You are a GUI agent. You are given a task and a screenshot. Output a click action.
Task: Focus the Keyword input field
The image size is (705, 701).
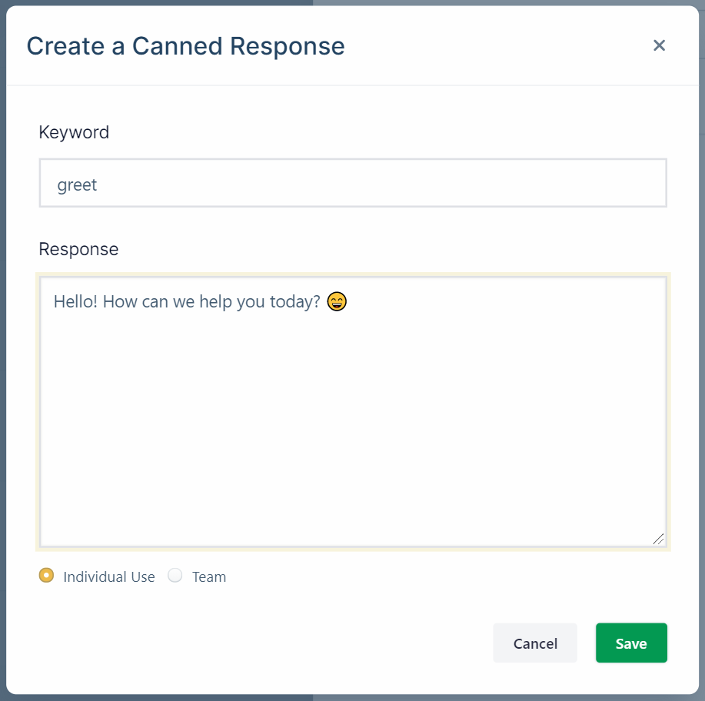353,184
